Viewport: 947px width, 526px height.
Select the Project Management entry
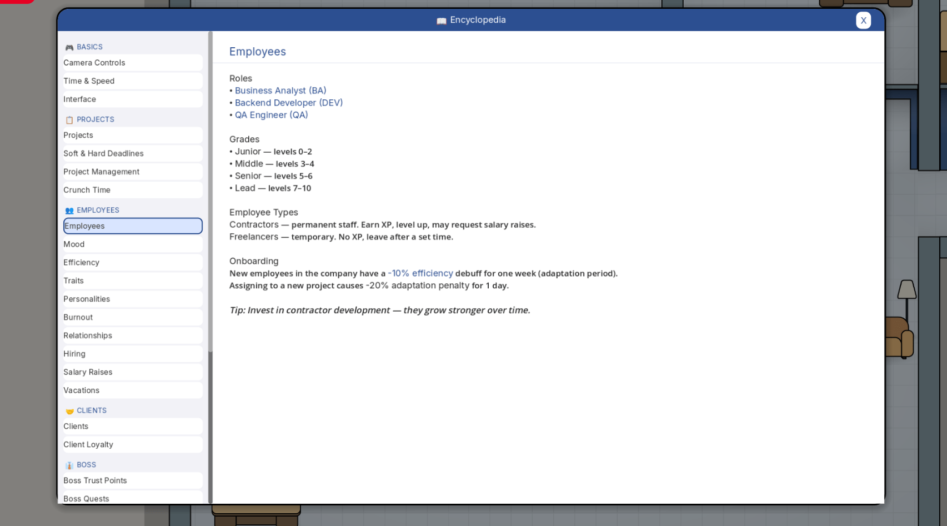133,172
